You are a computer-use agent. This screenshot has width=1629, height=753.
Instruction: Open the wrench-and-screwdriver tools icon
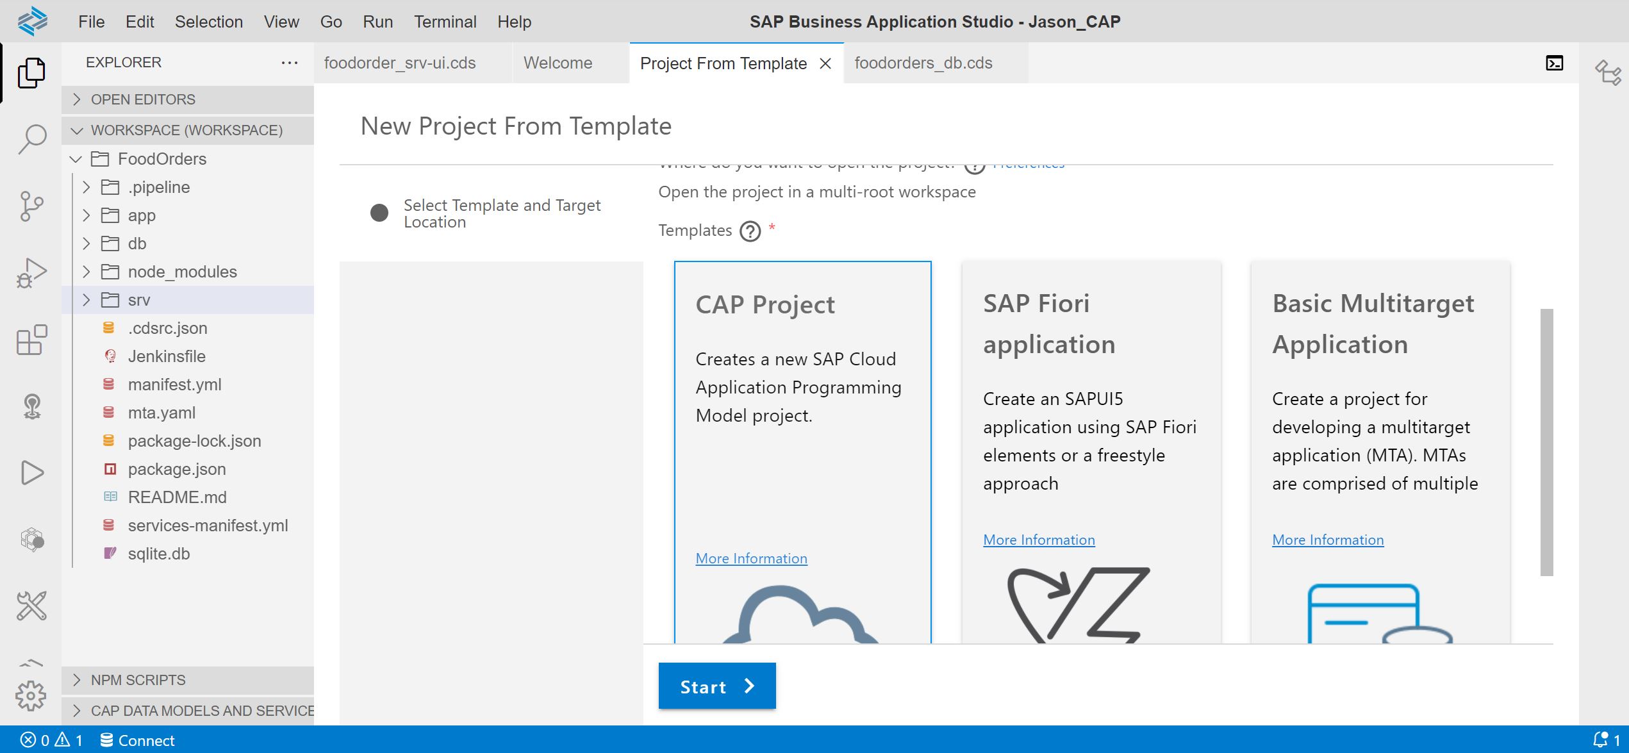[x=31, y=606]
